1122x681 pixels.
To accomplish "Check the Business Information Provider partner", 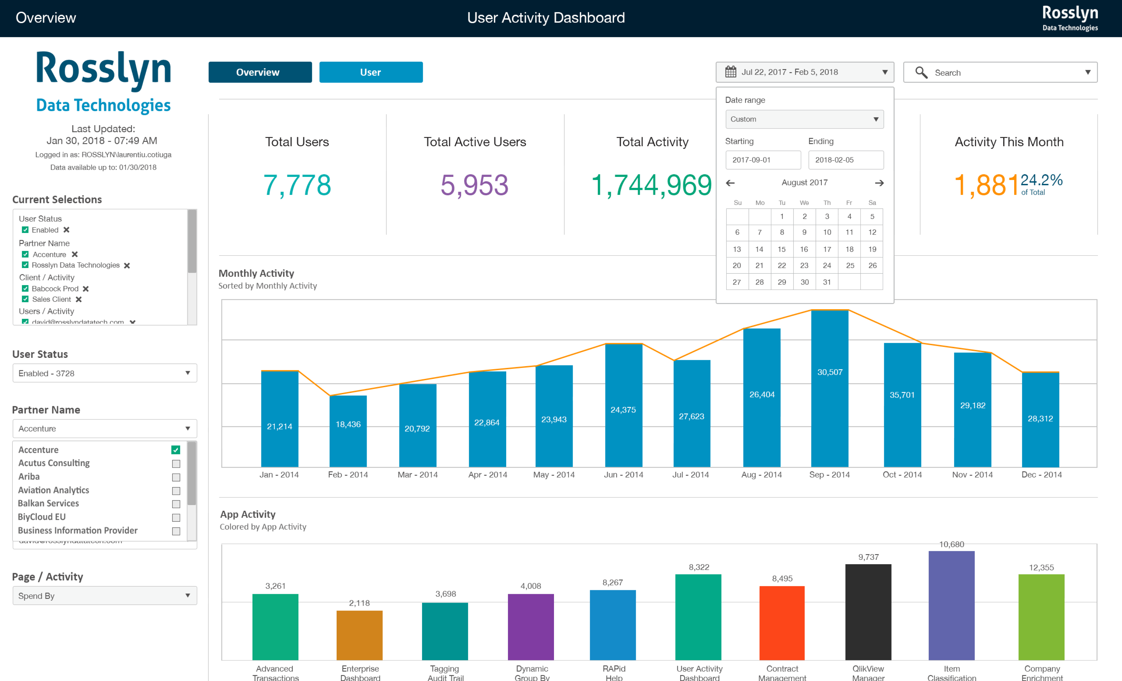I will coord(176,532).
